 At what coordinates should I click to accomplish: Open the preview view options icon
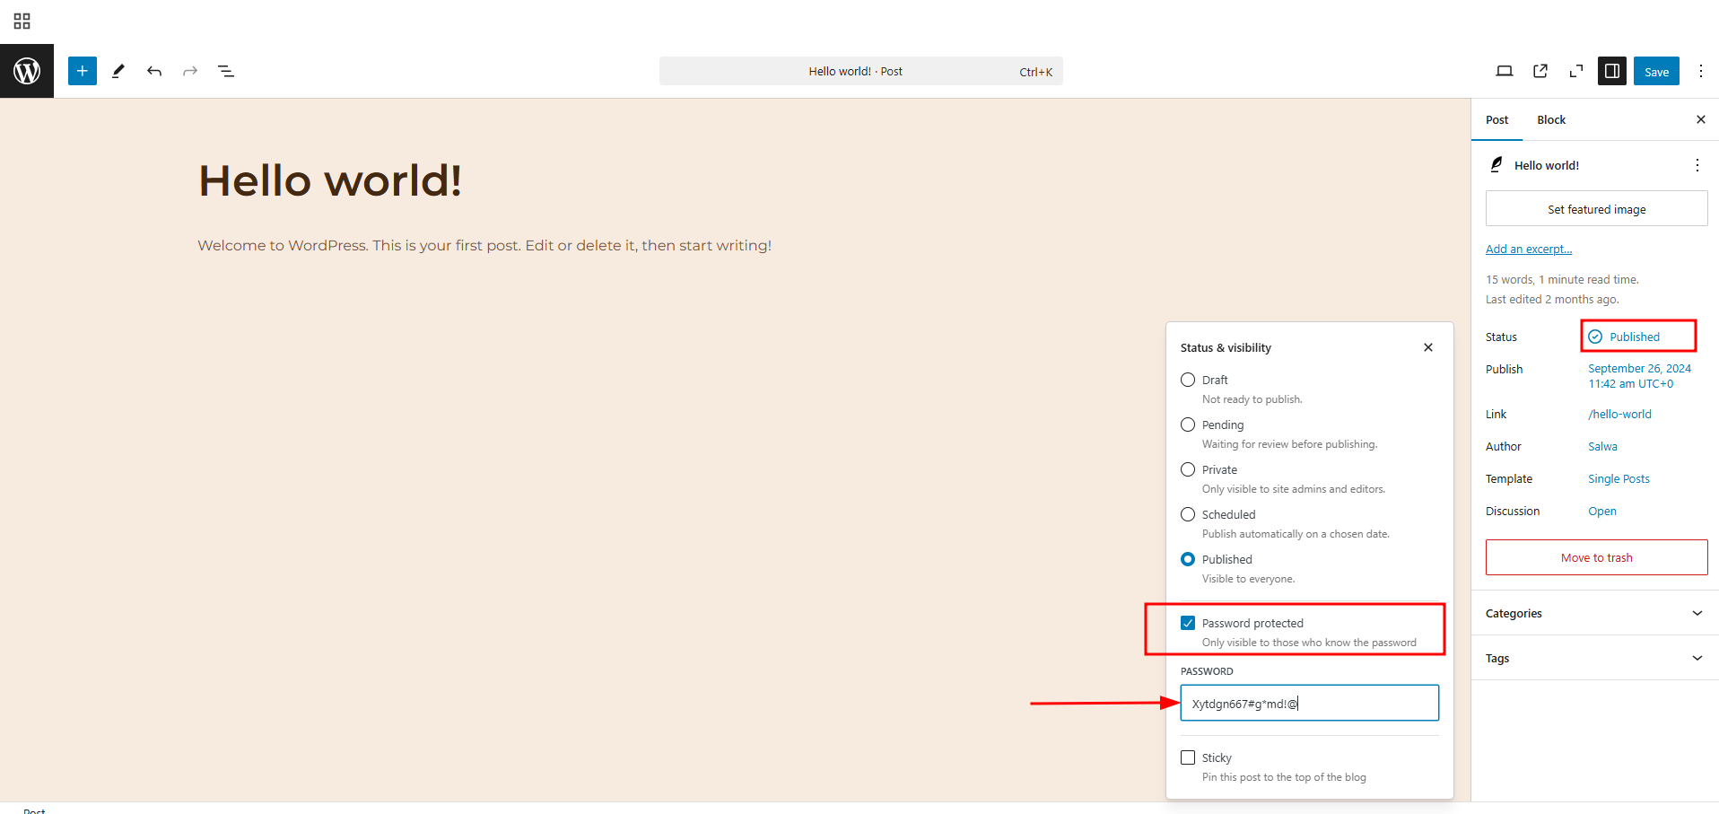coord(1505,71)
